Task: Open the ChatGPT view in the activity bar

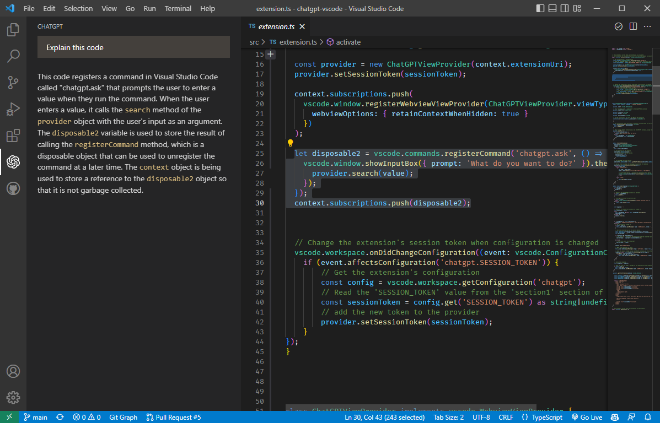Action: click(x=13, y=162)
